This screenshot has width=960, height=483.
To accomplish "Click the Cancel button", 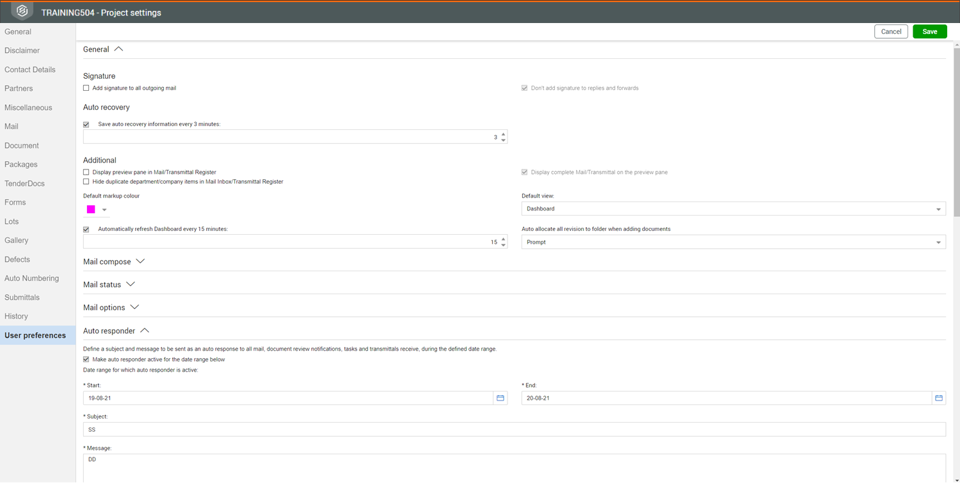I will click(x=891, y=31).
